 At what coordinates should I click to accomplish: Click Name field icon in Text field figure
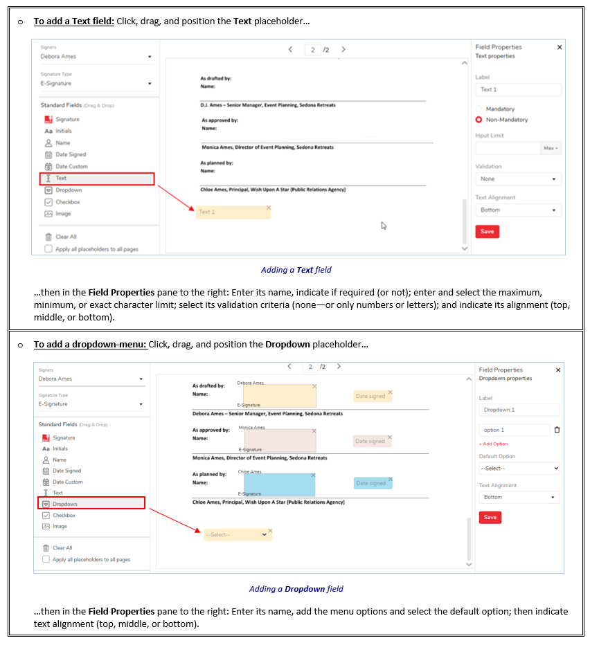(x=48, y=143)
